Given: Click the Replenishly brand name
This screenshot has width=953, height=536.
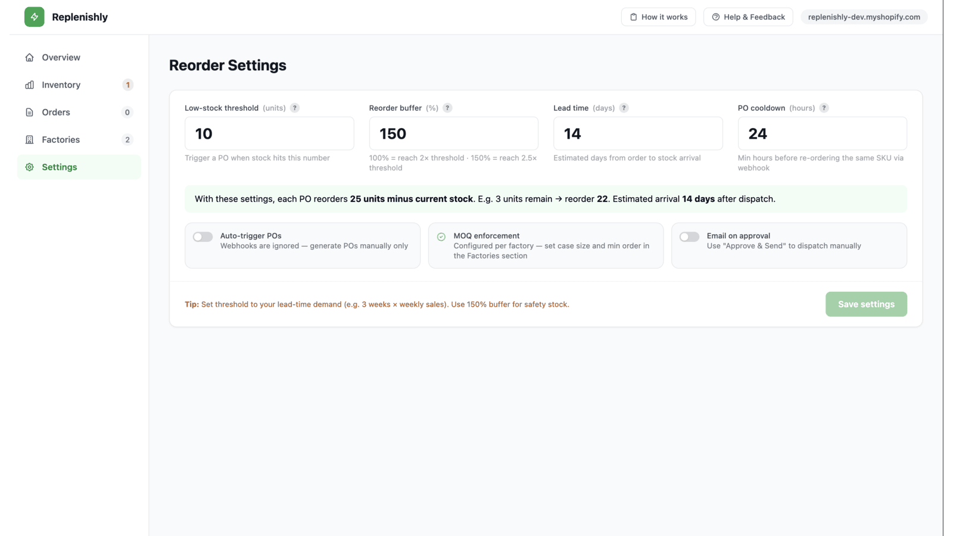Looking at the screenshot, I should click(80, 17).
